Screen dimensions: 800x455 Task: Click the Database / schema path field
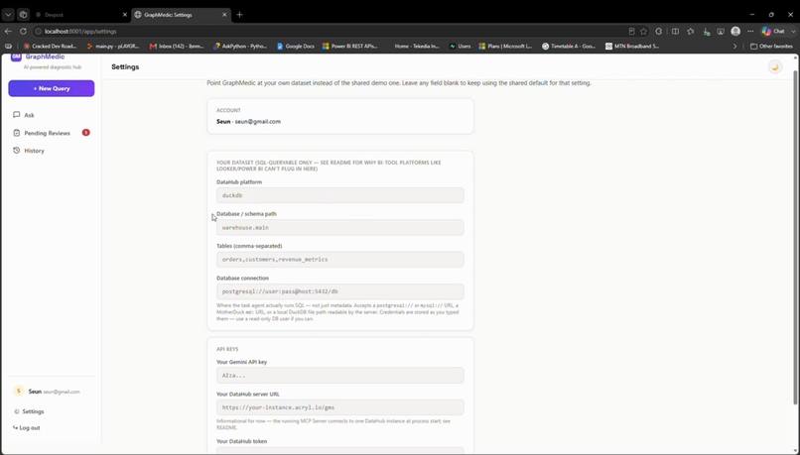coord(340,227)
